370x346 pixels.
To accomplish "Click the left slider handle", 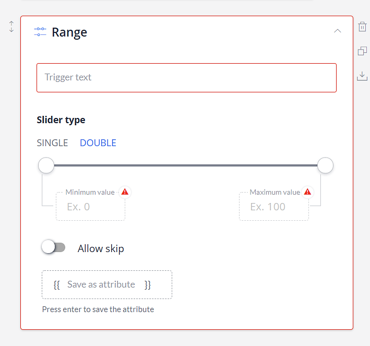I will [46, 165].
